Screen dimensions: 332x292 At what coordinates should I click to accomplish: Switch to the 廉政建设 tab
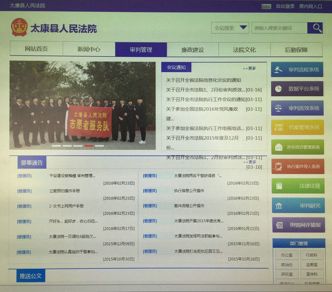[x=193, y=50]
